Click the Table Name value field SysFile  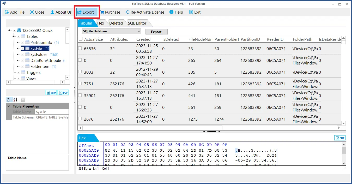point(52,112)
